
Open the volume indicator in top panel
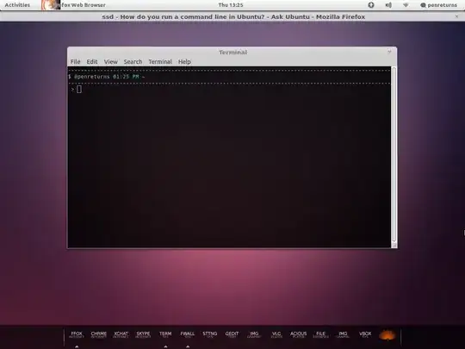pyautogui.click(x=388, y=5)
